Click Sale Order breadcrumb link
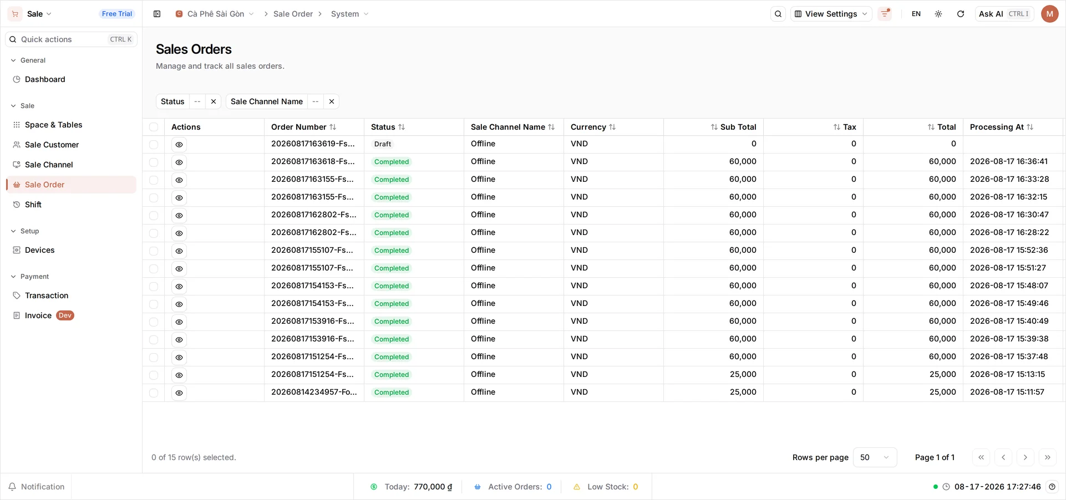This screenshot has height=500, width=1066. [x=293, y=14]
